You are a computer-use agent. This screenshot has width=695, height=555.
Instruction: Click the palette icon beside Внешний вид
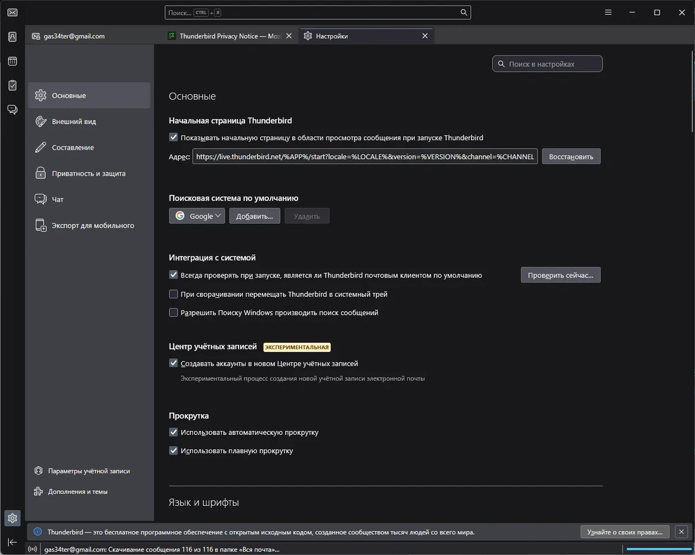(41, 122)
